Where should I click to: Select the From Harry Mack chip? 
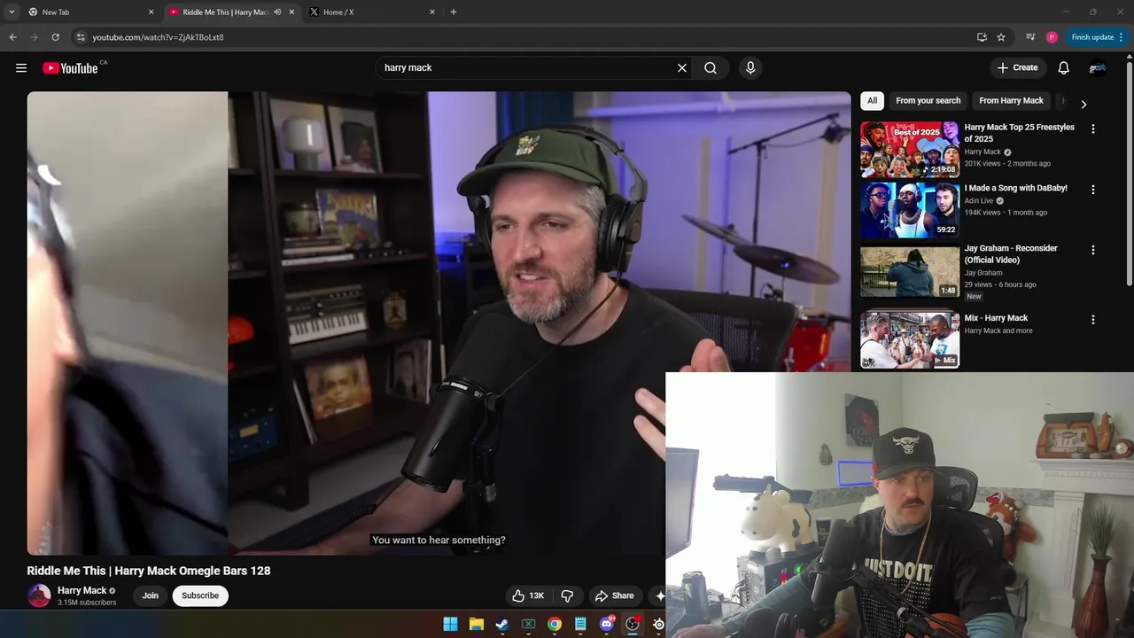1011,101
